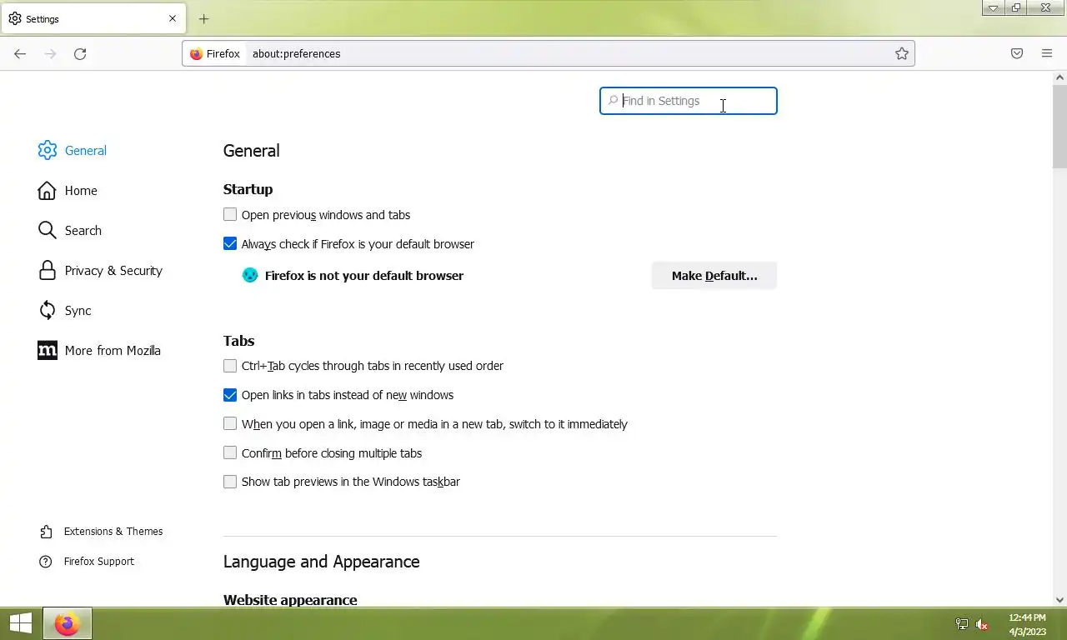Enable switch to new tab immediately option
This screenshot has height=640, width=1067.
[230, 423]
